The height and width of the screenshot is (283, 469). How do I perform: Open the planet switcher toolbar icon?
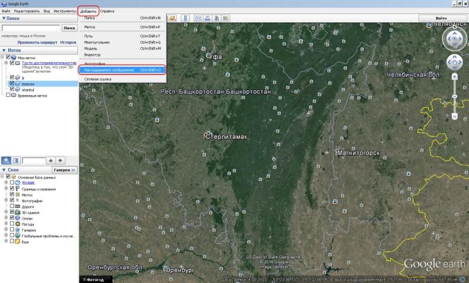pos(172,19)
